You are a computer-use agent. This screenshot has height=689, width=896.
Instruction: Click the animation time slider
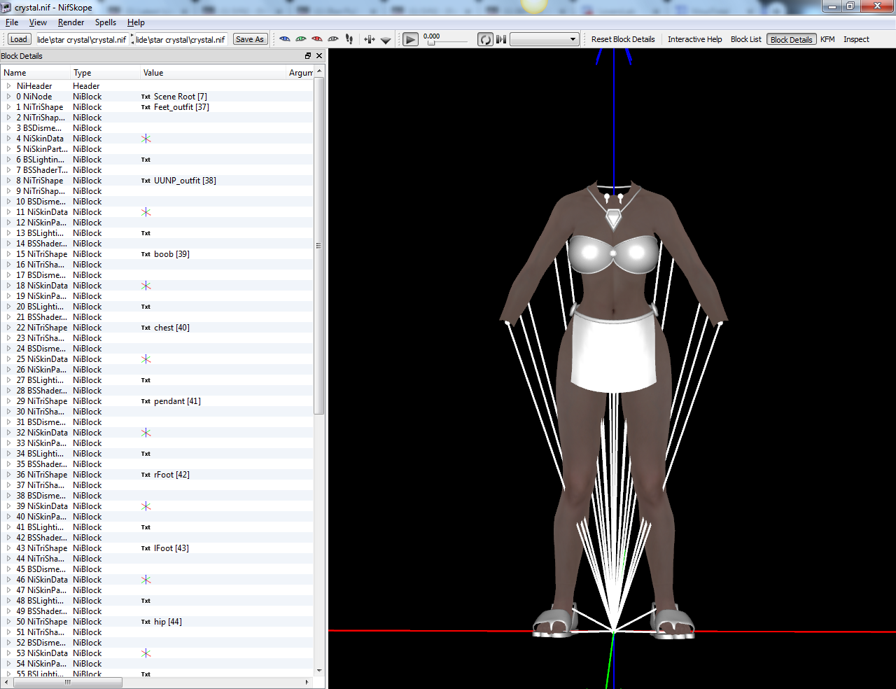click(x=449, y=43)
